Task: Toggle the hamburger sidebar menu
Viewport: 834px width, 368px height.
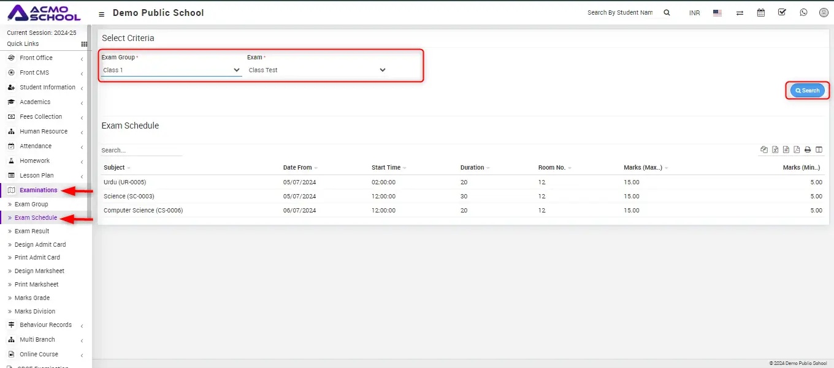Action: coord(101,13)
